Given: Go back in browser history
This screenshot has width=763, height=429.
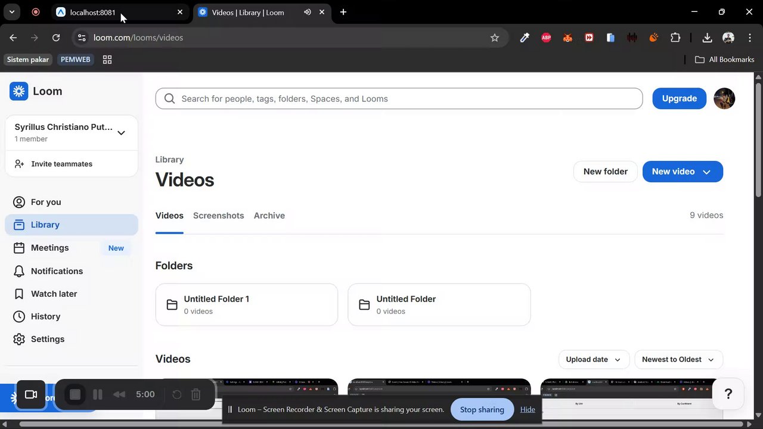Looking at the screenshot, I should coord(13,38).
